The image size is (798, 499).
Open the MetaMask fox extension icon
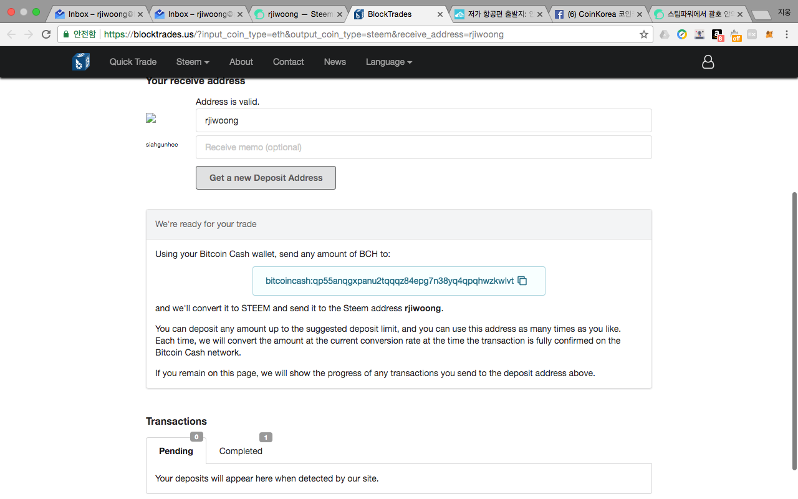pyautogui.click(x=770, y=34)
